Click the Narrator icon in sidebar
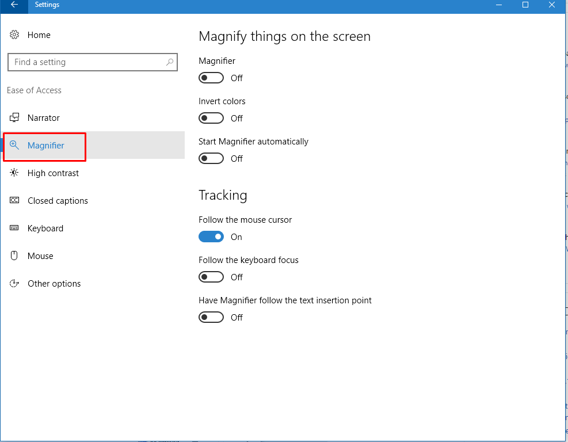Screen dimensions: 568x442 14,118
